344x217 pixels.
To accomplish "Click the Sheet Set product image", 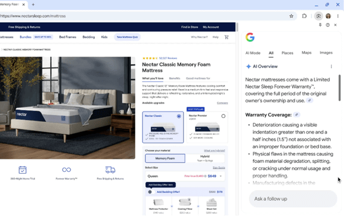I will tap(211, 203).
